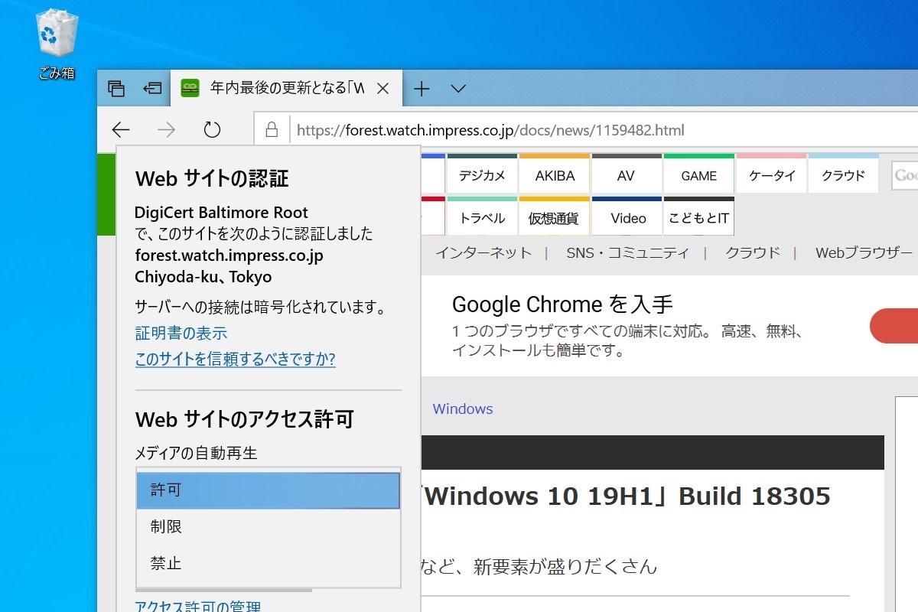Open a new tab with the plus icon
918x612 pixels.
[x=421, y=89]
